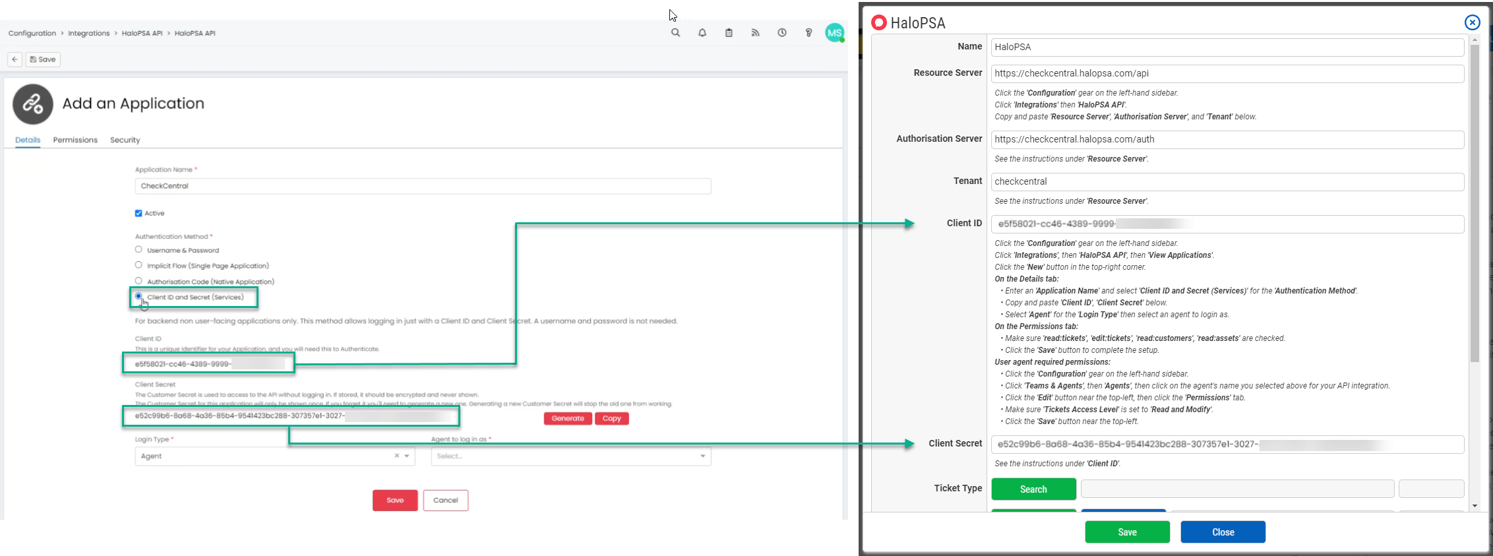Click the 'Add an Application' heading text
This screenshot has height=556, width=1493.
point(133,104)
